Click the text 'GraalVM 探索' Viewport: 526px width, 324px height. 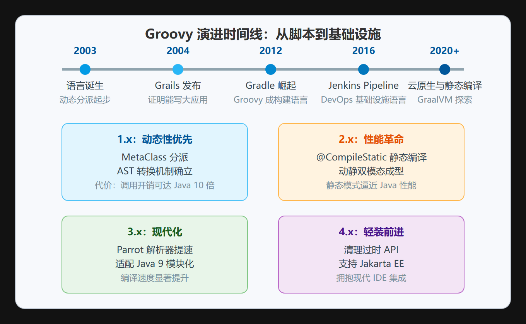click(445, 100)
